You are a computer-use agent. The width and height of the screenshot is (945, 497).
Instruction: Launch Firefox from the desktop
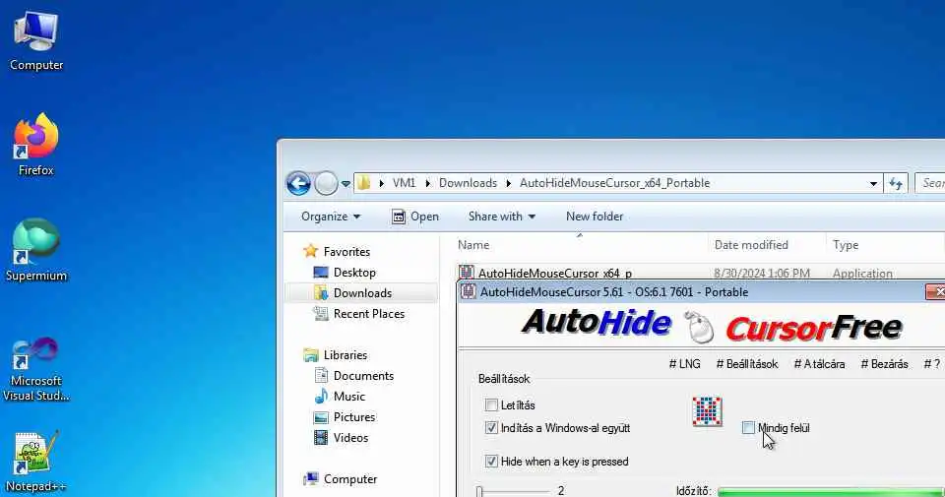tap(36, 145)
